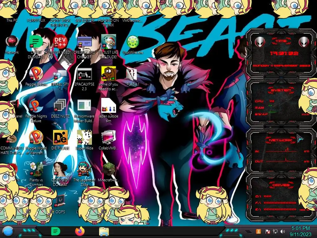Screen dimensions: 317x238
Task: Click the TIME widget header
Action: (281, 41)
